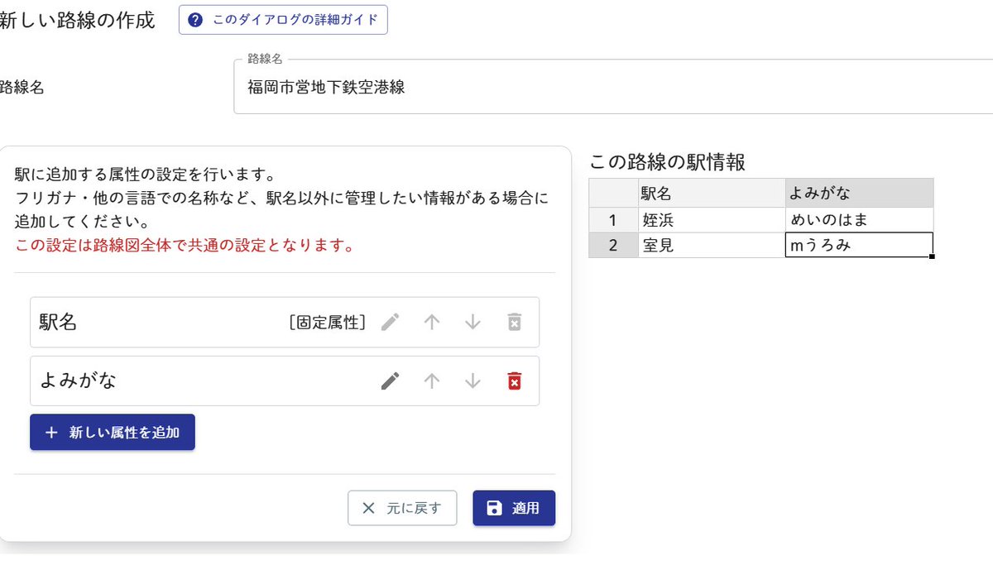Screen dimensions: 993x565
Task: Move よみがな attribute down arrow
Action: coord(473,381)
